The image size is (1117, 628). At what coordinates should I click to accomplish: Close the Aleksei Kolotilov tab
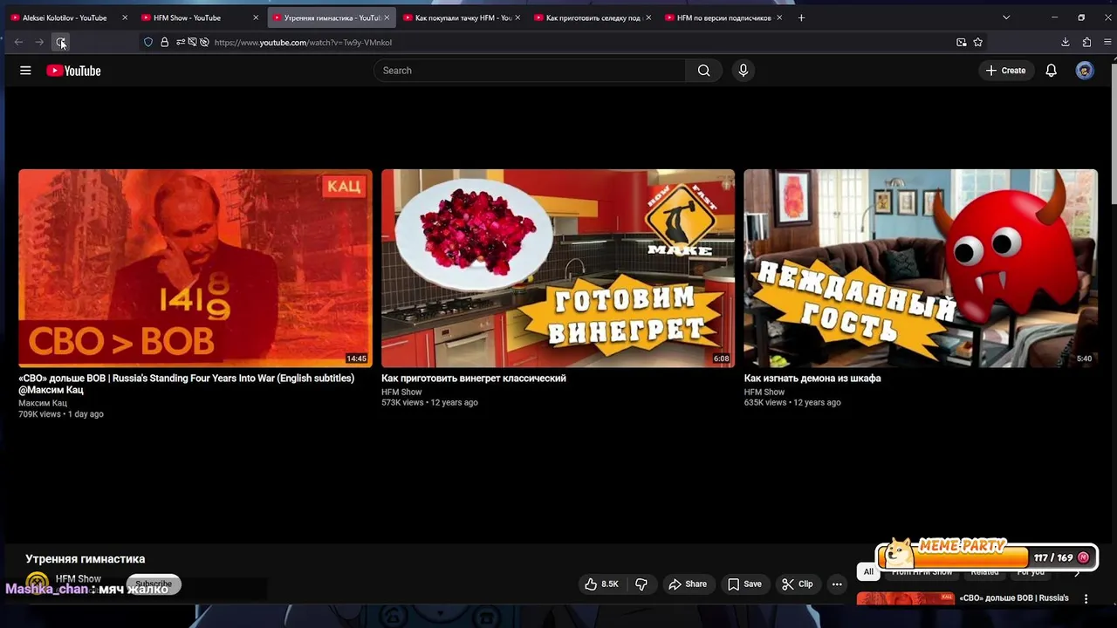(x=125, y=17)
